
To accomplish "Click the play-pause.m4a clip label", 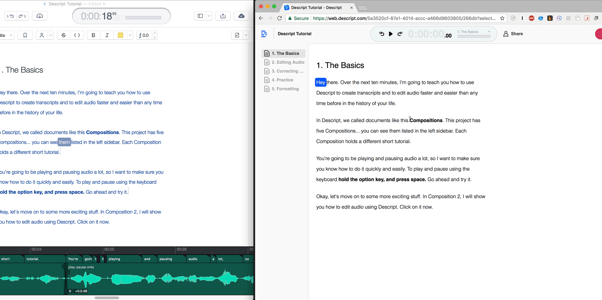I will pyautogui.click(x=81, y=267).
